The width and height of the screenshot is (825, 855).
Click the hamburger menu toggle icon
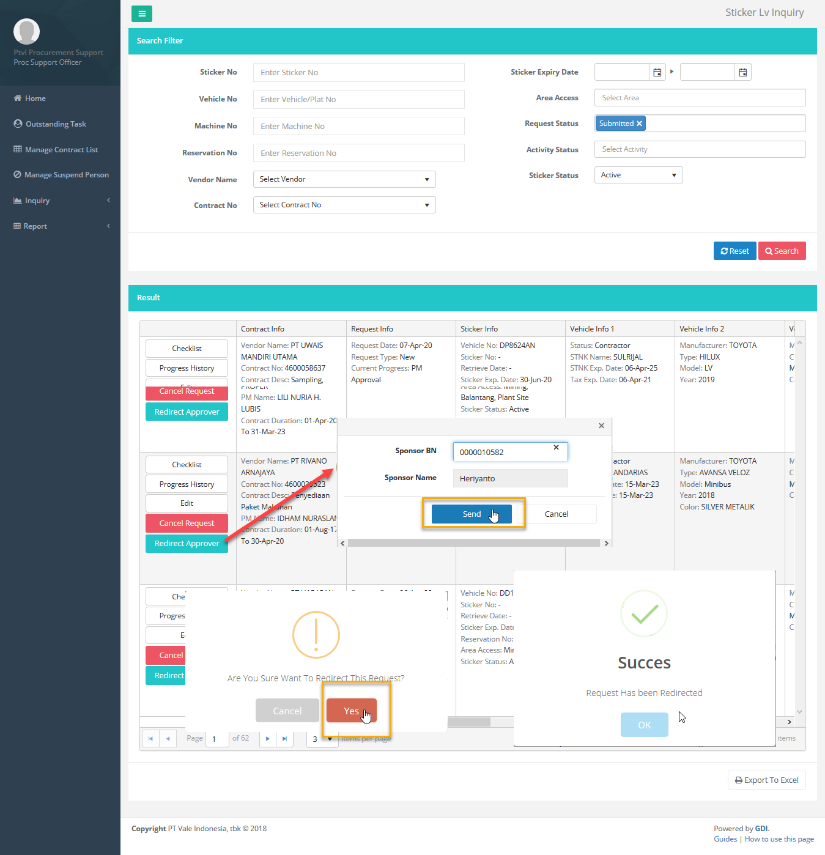point(142,13)
